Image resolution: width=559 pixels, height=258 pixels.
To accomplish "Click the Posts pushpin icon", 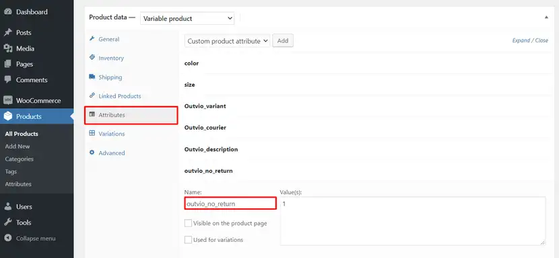I will coord(8,32).
